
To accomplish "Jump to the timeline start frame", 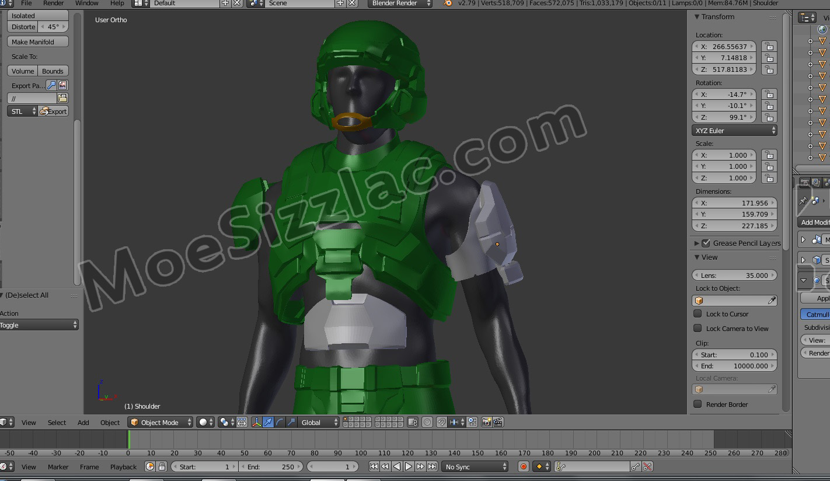I will click(374, 466).
